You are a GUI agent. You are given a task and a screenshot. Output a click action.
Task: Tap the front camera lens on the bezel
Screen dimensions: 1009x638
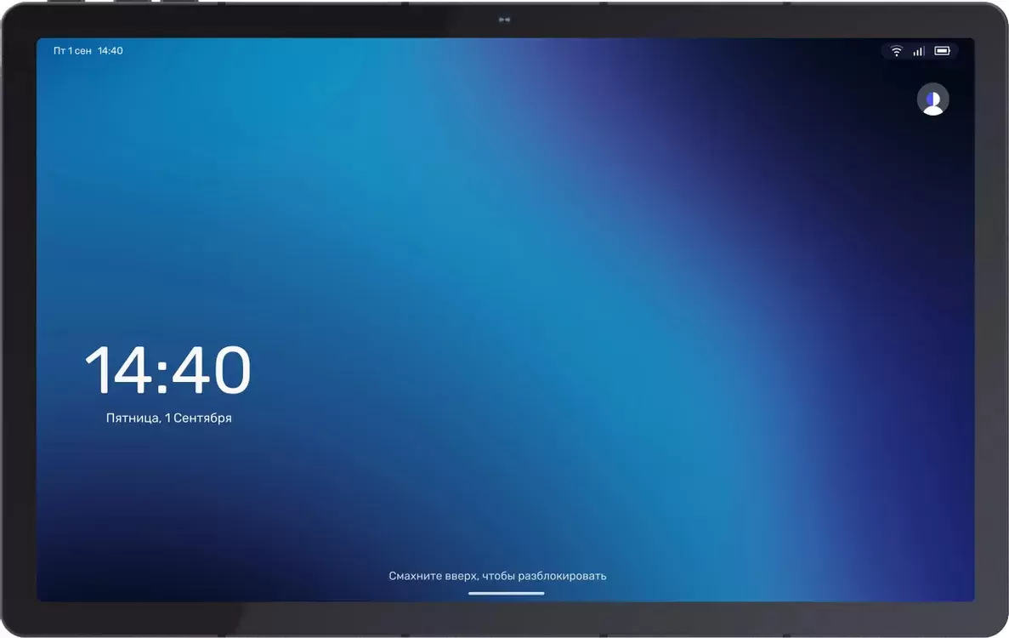tap(504, 20)
